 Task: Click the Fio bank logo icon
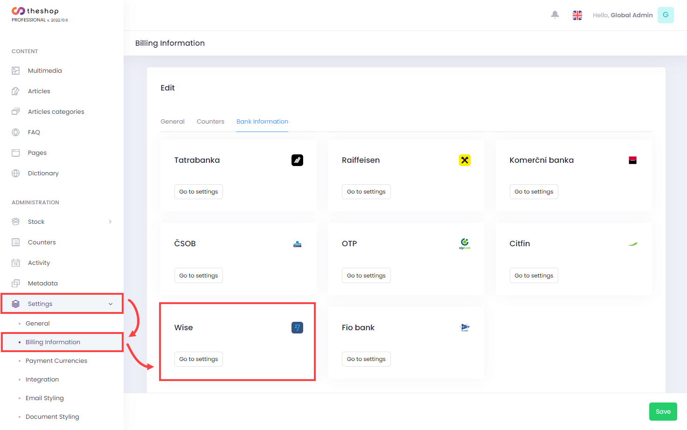(x=465, y=328)
